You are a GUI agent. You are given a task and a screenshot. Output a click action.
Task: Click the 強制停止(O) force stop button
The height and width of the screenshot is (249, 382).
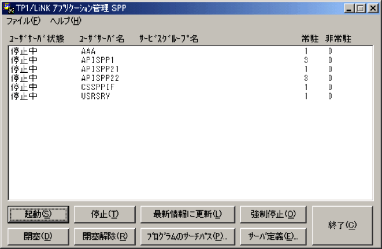273,214
